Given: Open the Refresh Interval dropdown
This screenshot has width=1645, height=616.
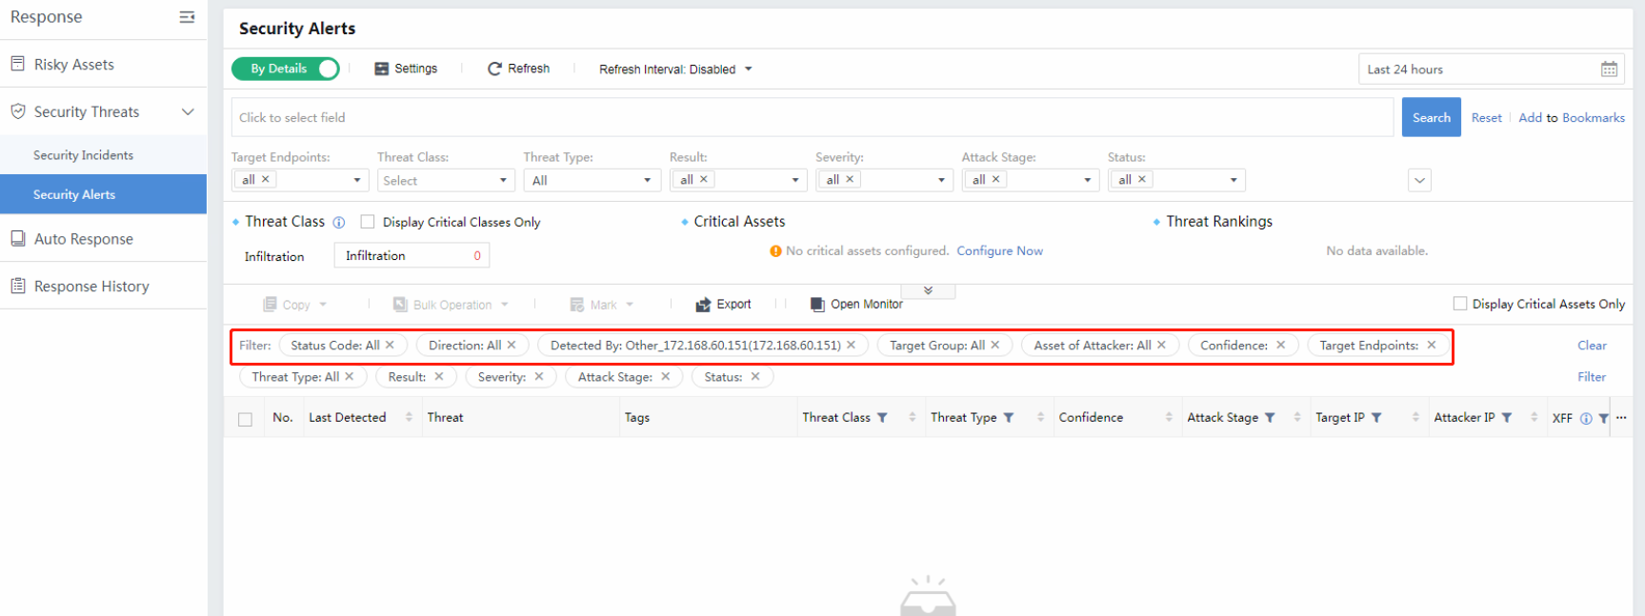Looking at the screenshot, I should pyautogui.click(x=675, y=70).
